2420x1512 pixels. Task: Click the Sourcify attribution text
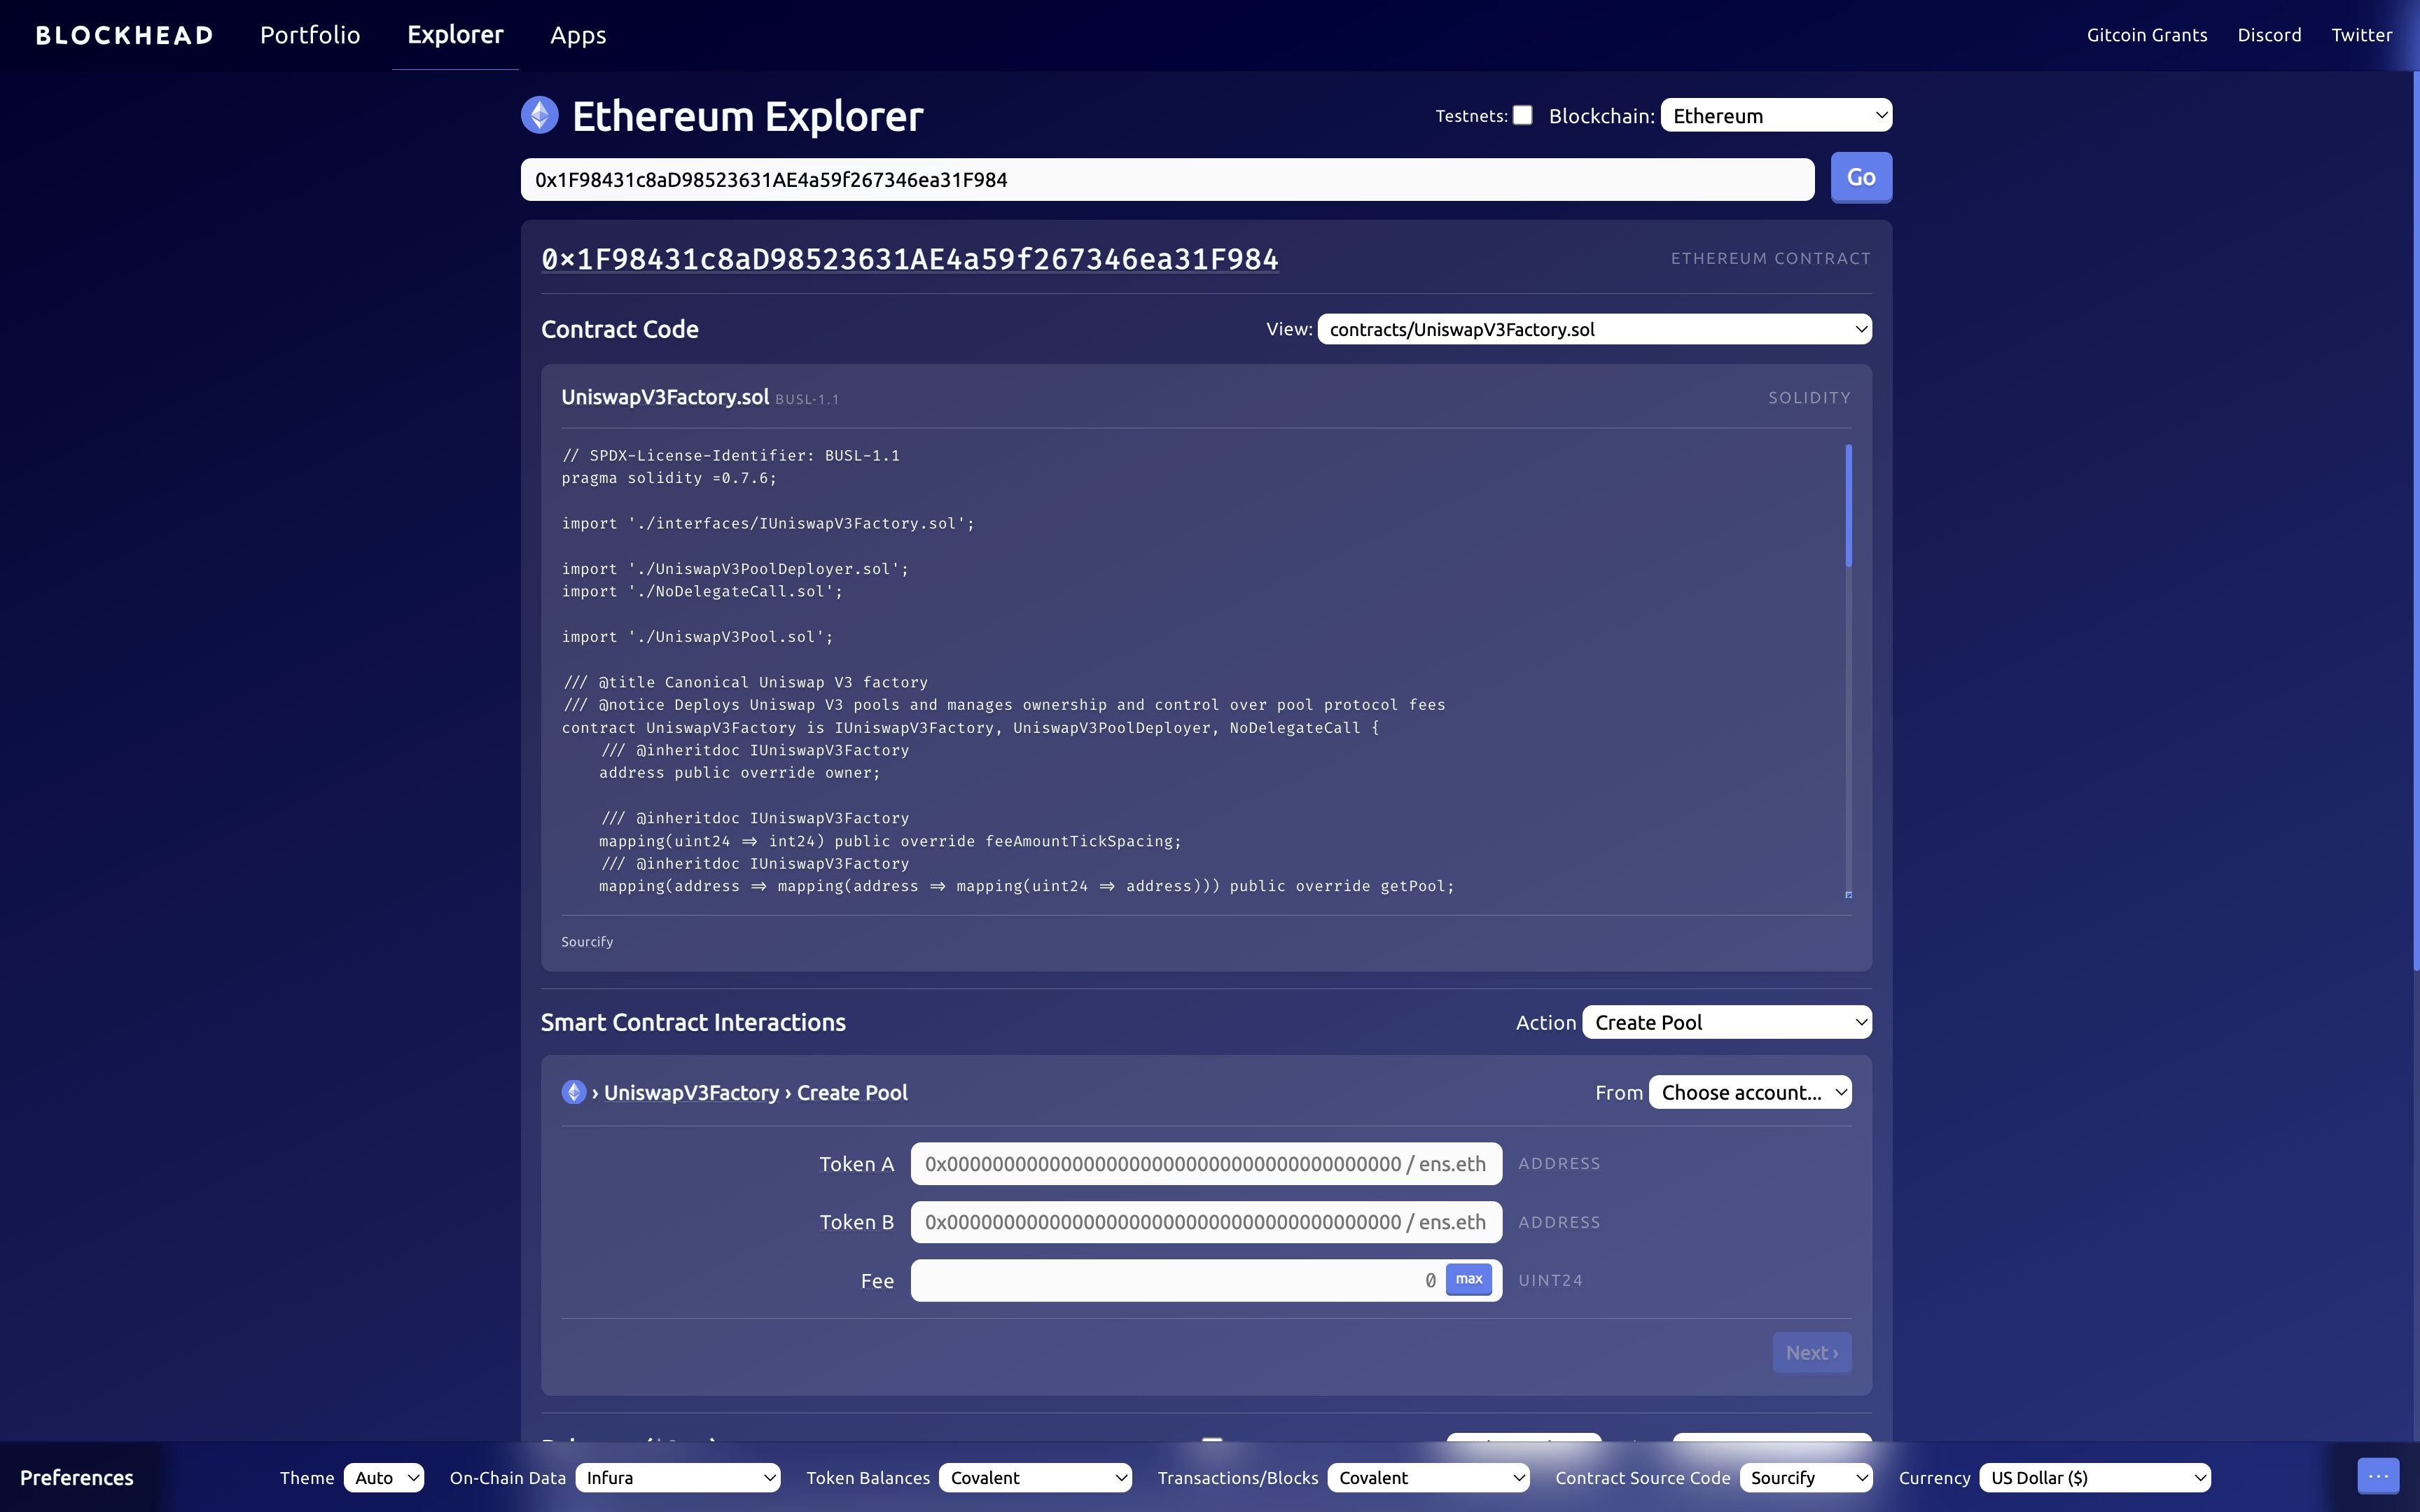pos(587,942)
